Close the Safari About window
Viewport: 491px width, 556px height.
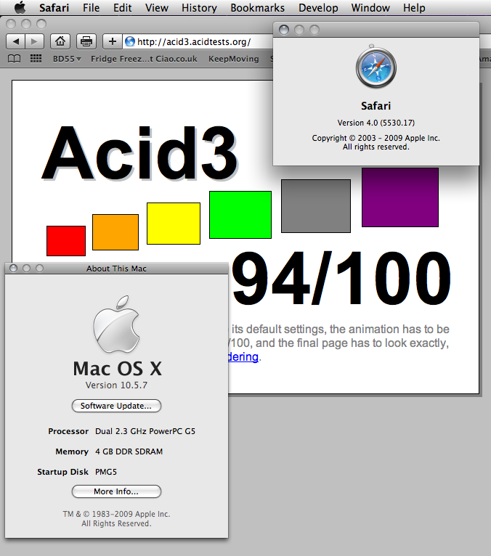tap(284, 30)
